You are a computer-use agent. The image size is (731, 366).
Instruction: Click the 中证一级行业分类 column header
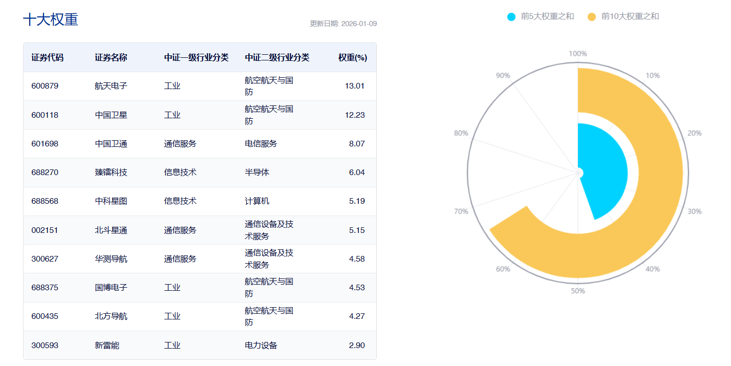pyautogui.click(x=196, y=57)
